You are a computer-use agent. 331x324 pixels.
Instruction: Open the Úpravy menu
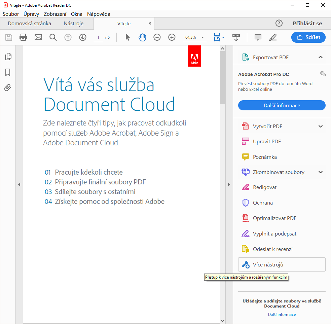pyautogui.click(x=31, y=14)
